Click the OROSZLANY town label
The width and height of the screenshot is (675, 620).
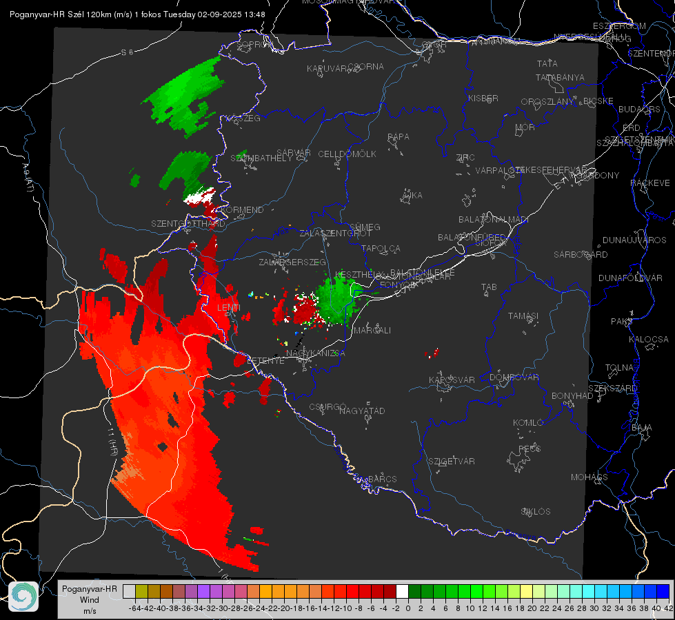click(547, 101)
